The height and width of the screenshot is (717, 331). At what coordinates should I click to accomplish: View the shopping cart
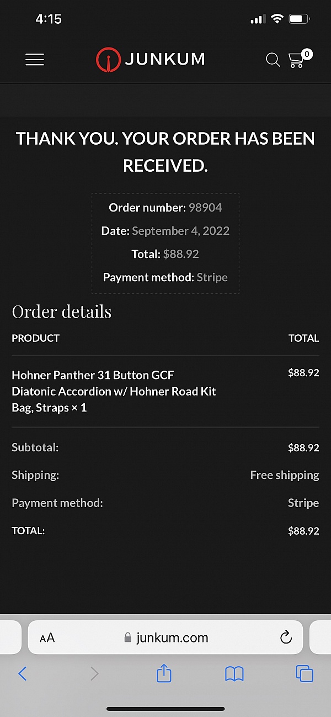pyautogui.click(x=296, y=61)
